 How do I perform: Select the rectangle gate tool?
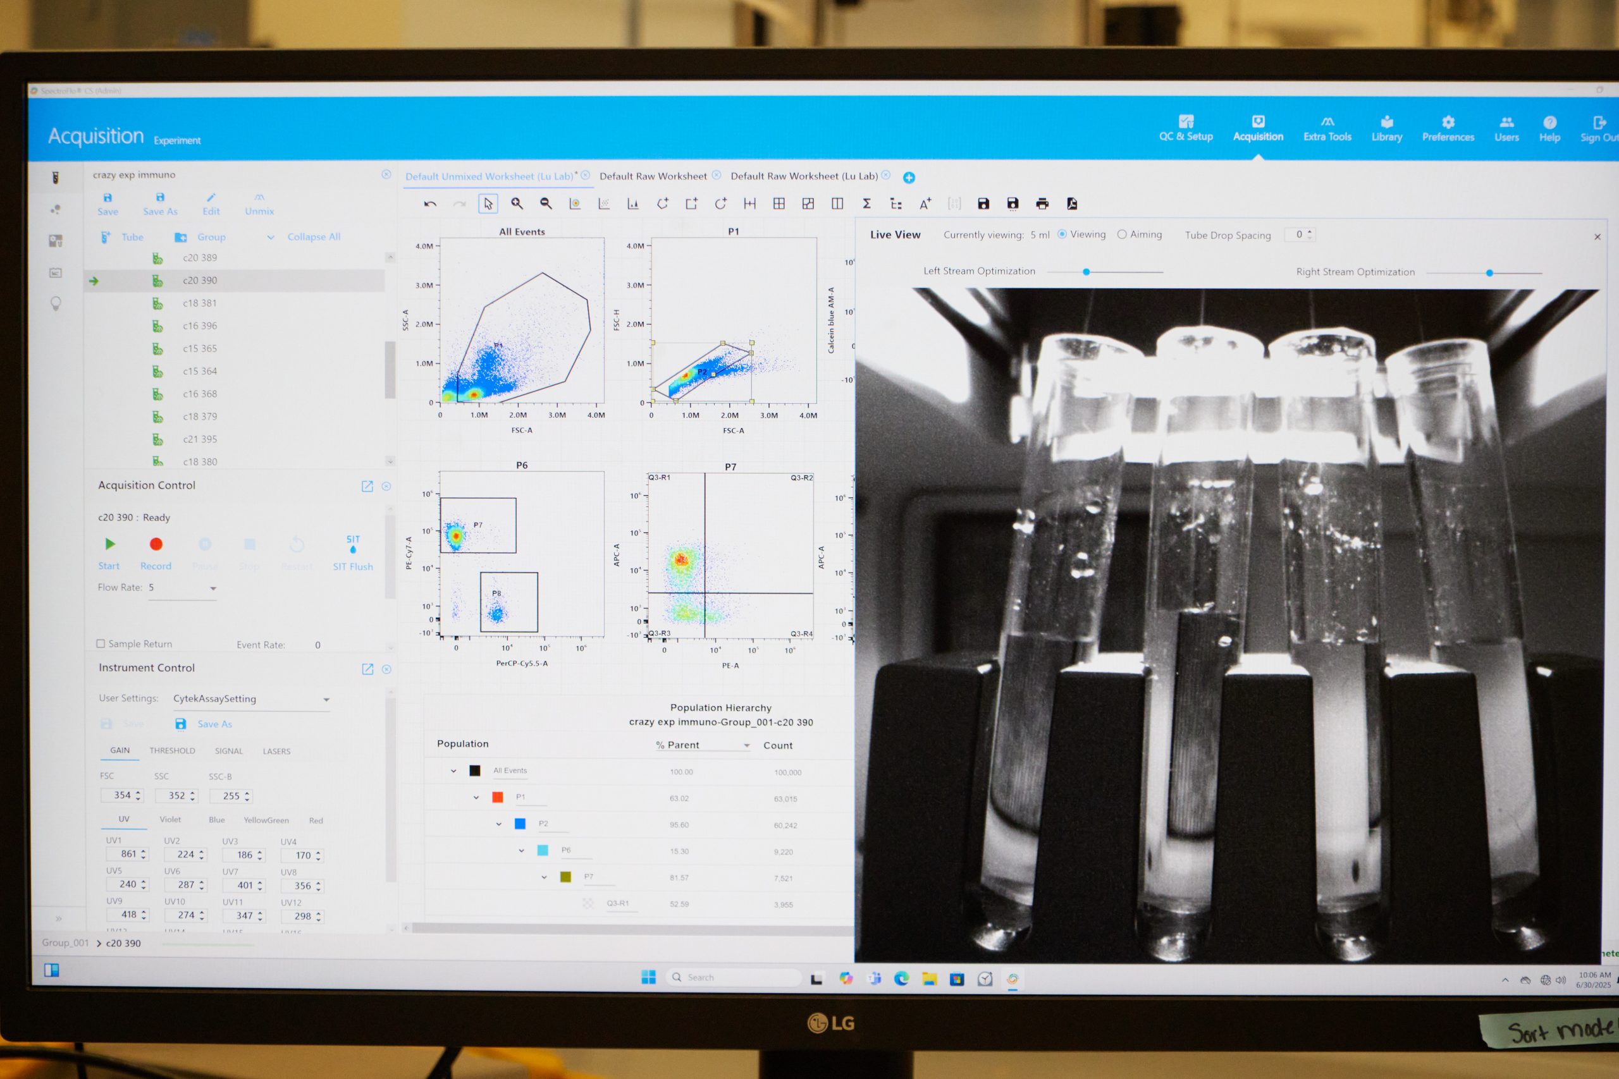(x=691, y=204)
